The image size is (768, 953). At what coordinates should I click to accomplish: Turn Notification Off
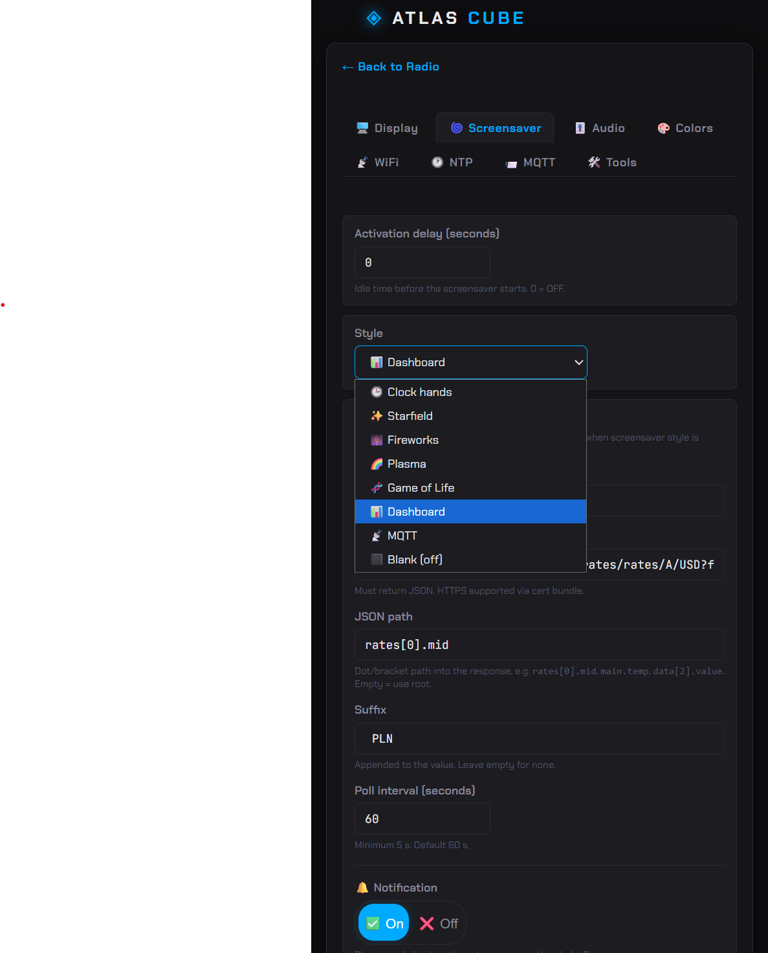[439, 923]
